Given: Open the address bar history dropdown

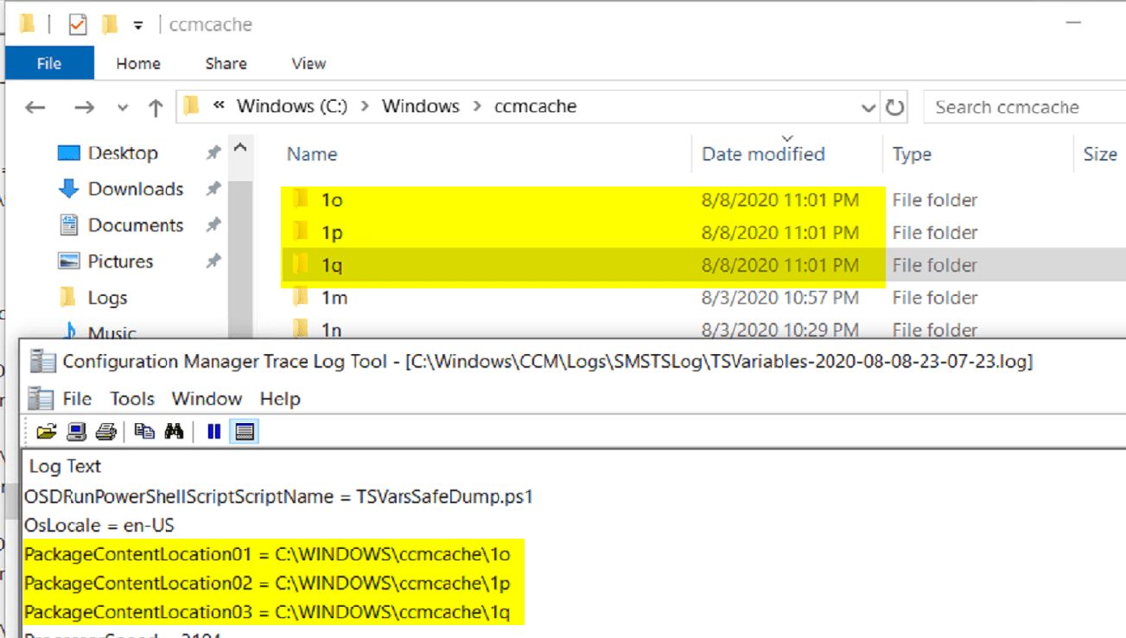Looking at the screenshot, I should 868,106.
